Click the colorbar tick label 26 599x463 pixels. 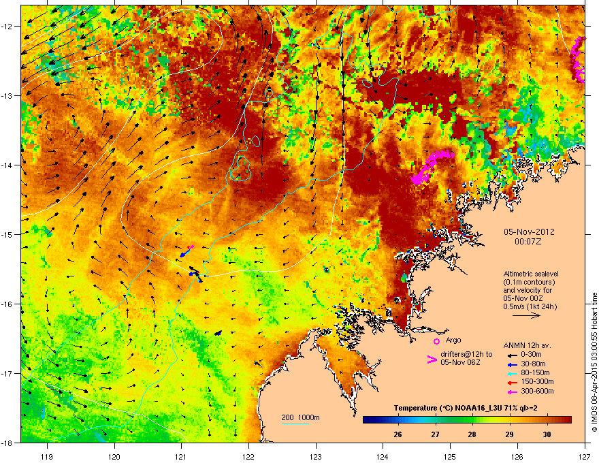pyautogui.click(x=398, y=434)
